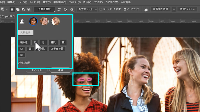
Task: Click the selection feedback speech bubble icon
Action: 146,9
